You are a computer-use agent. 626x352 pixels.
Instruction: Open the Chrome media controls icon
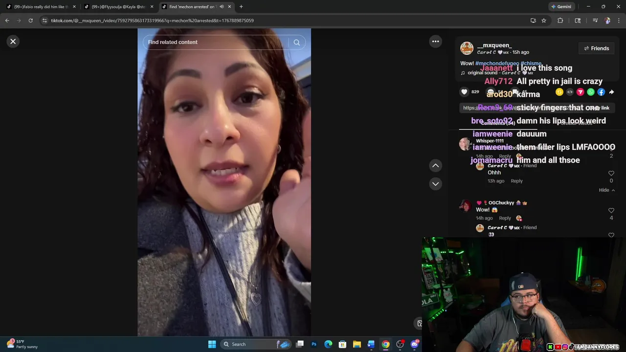coord(595,21)
